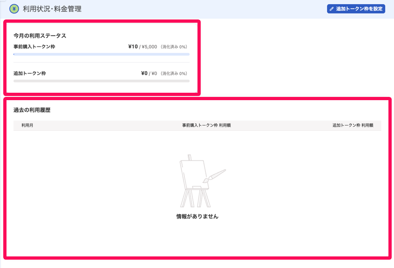Click the ¥0 / ¥0 usage value
Image resolution: width=394 pixels, height=268 pixels.
click(x=149, y=73)
